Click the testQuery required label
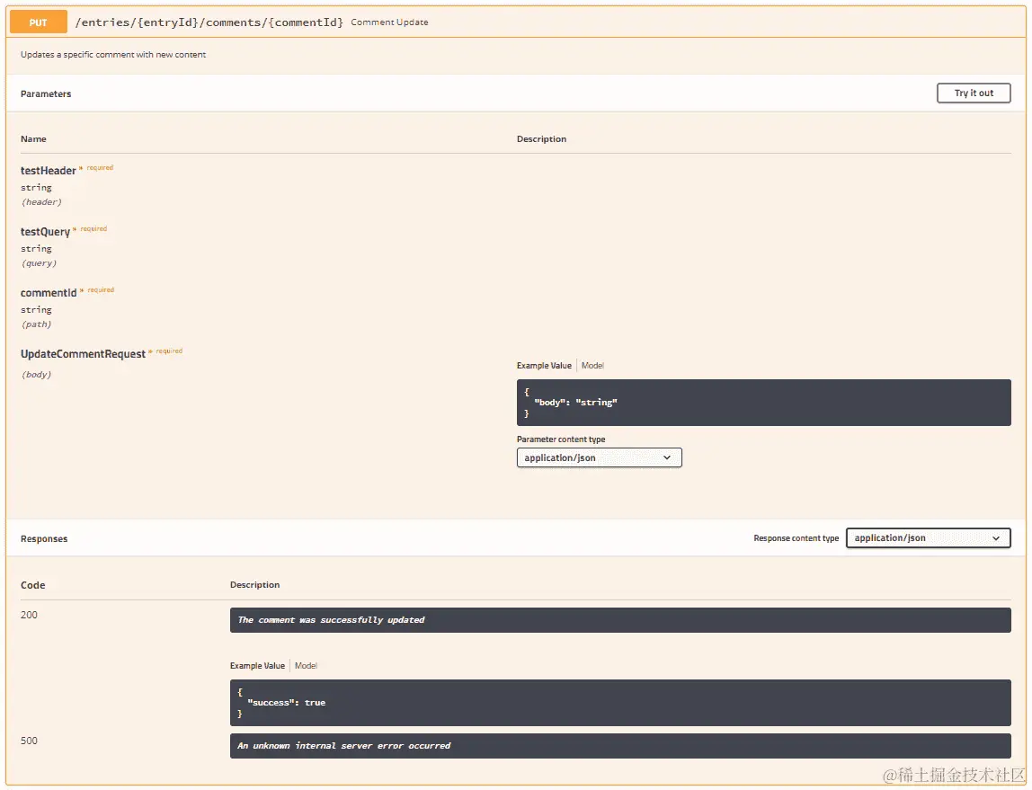This screenshot has height=790, width=1032. pyautogui.click(x=99, y=228)
